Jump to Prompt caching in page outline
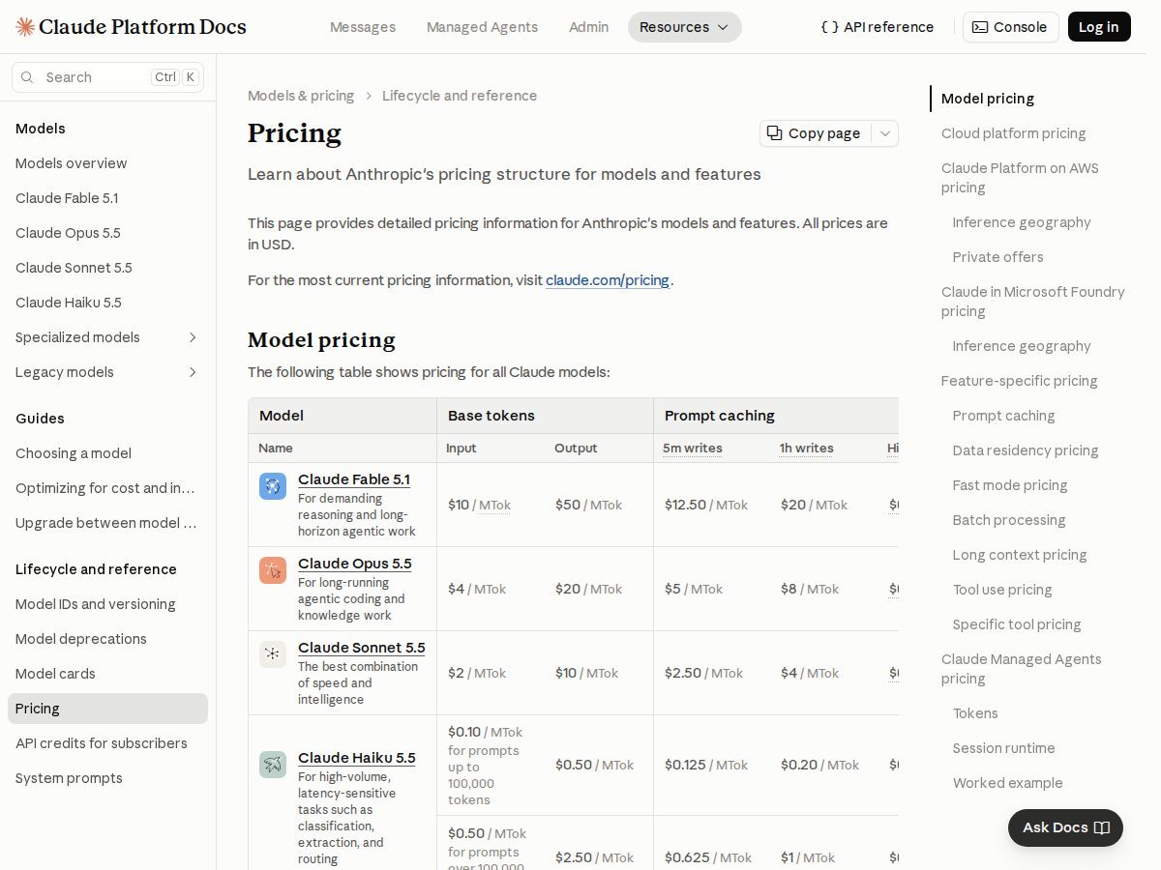 (1003, 416)
